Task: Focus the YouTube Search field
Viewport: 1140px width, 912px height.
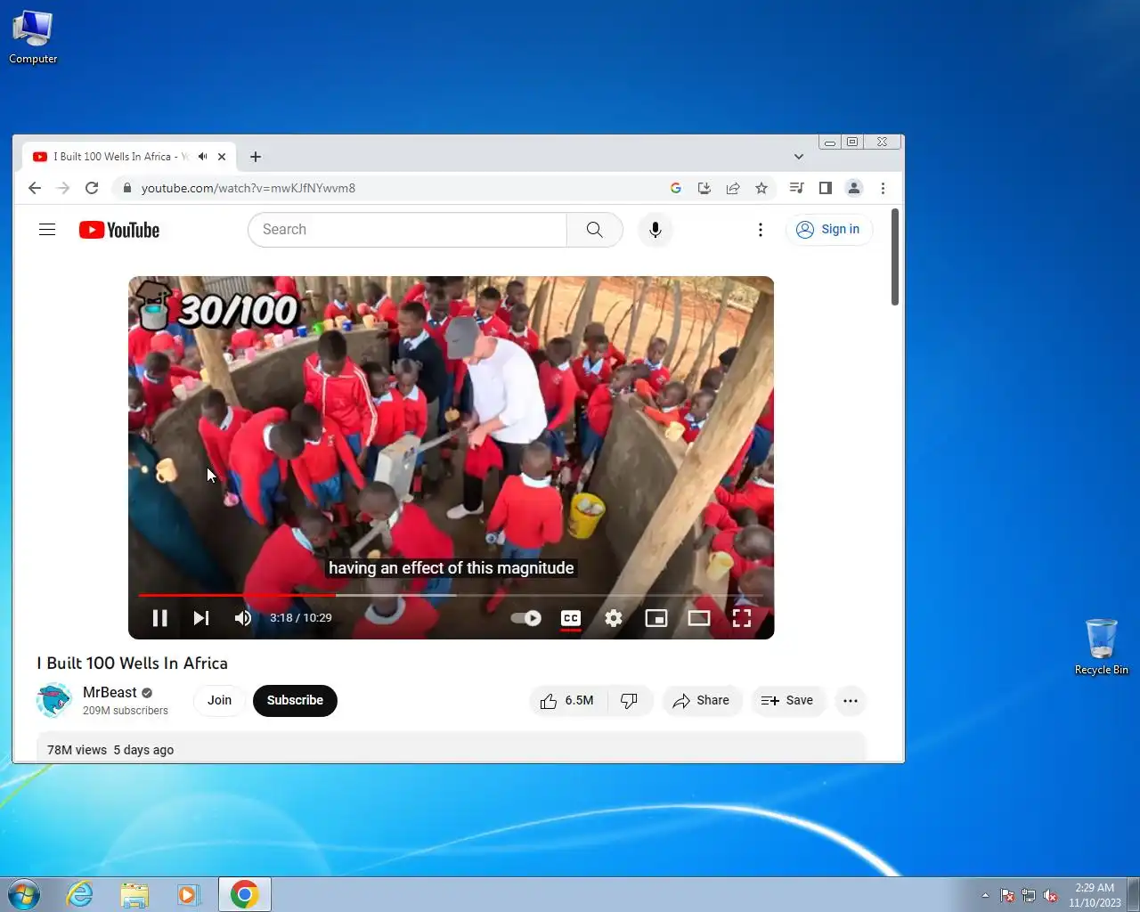Action: click(x=407, y=230)
